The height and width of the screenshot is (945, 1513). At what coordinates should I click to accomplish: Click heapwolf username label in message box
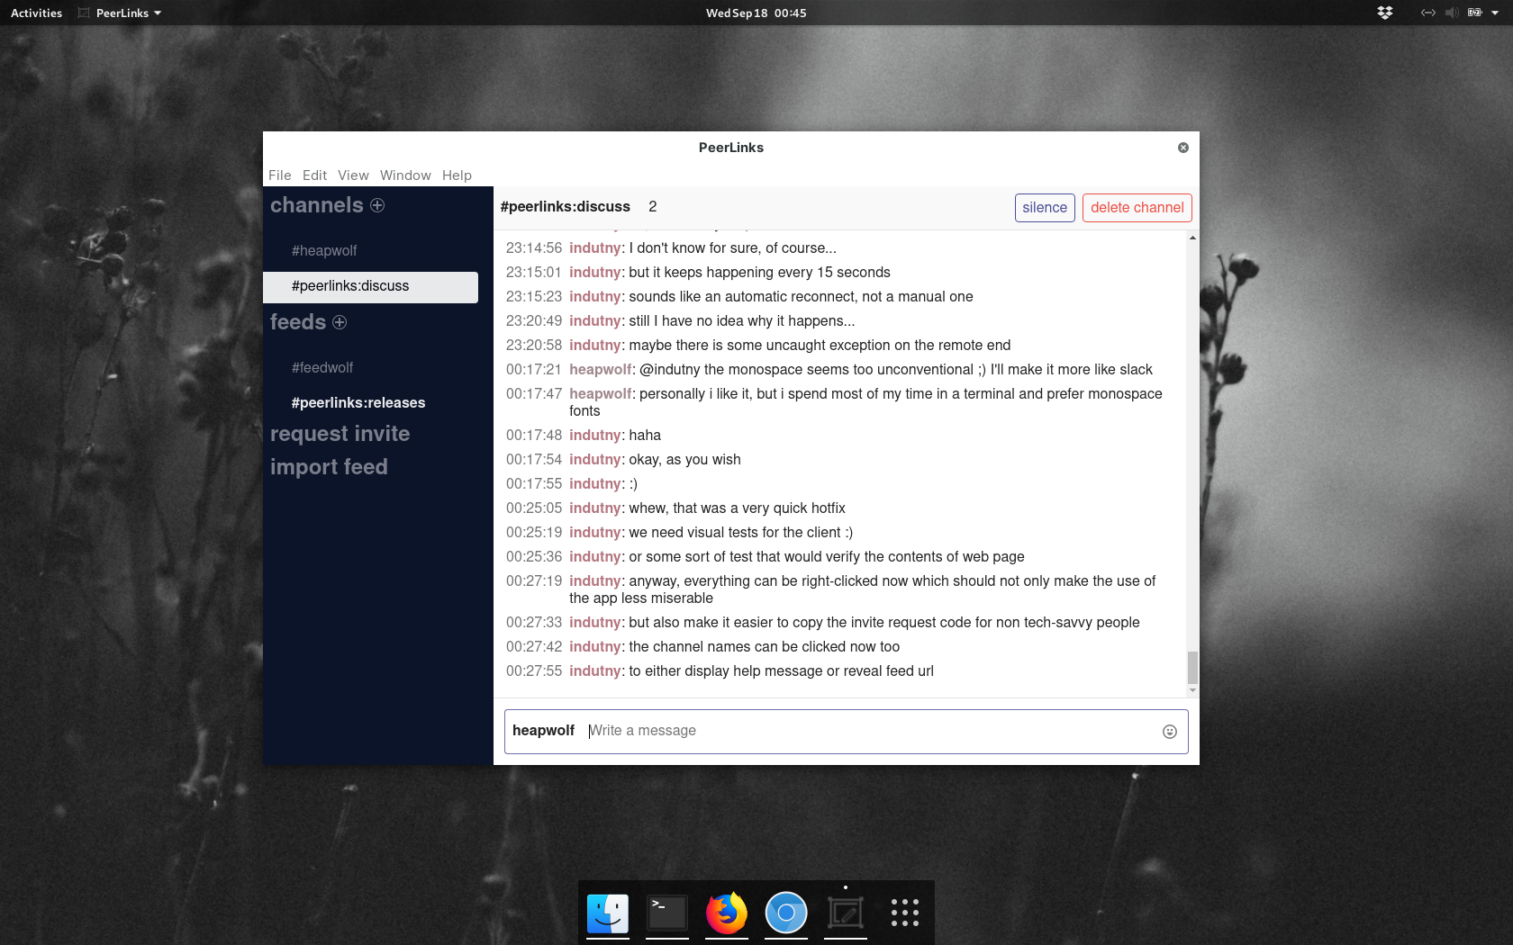(543, 731)
